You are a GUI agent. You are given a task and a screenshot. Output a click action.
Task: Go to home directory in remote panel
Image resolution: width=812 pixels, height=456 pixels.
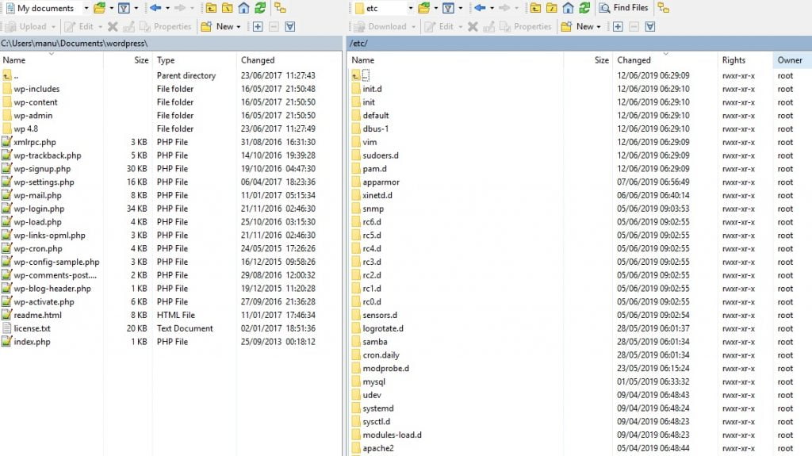point(568,8)
